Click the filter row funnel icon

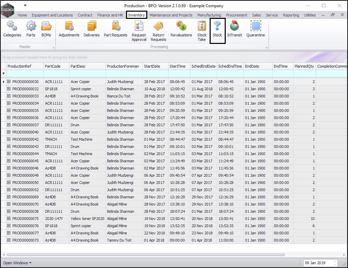3,74
